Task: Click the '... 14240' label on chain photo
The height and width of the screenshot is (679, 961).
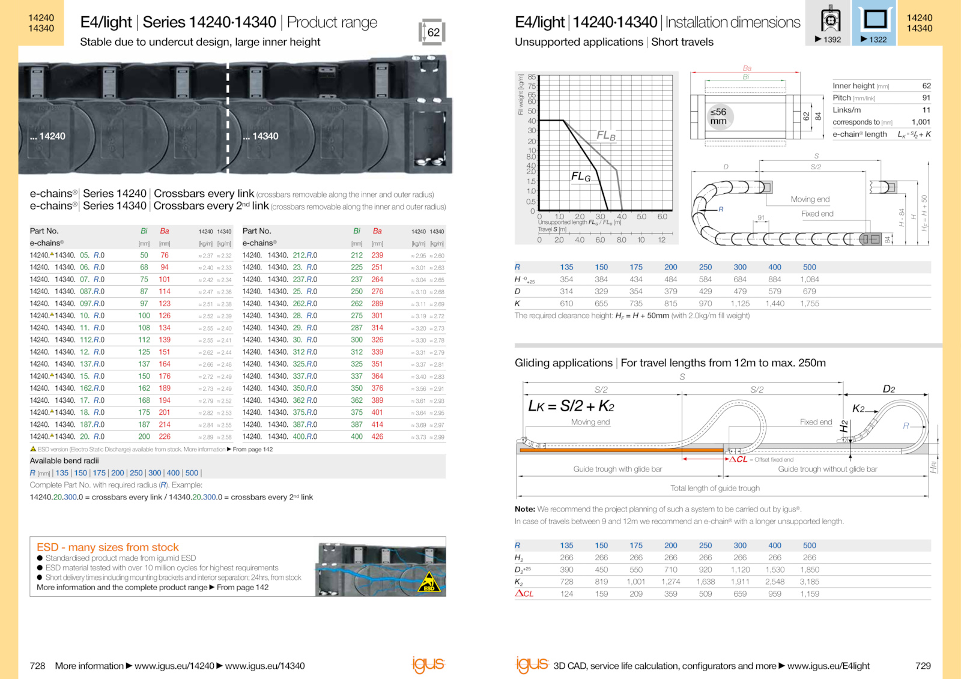Action: click(48, 136)
